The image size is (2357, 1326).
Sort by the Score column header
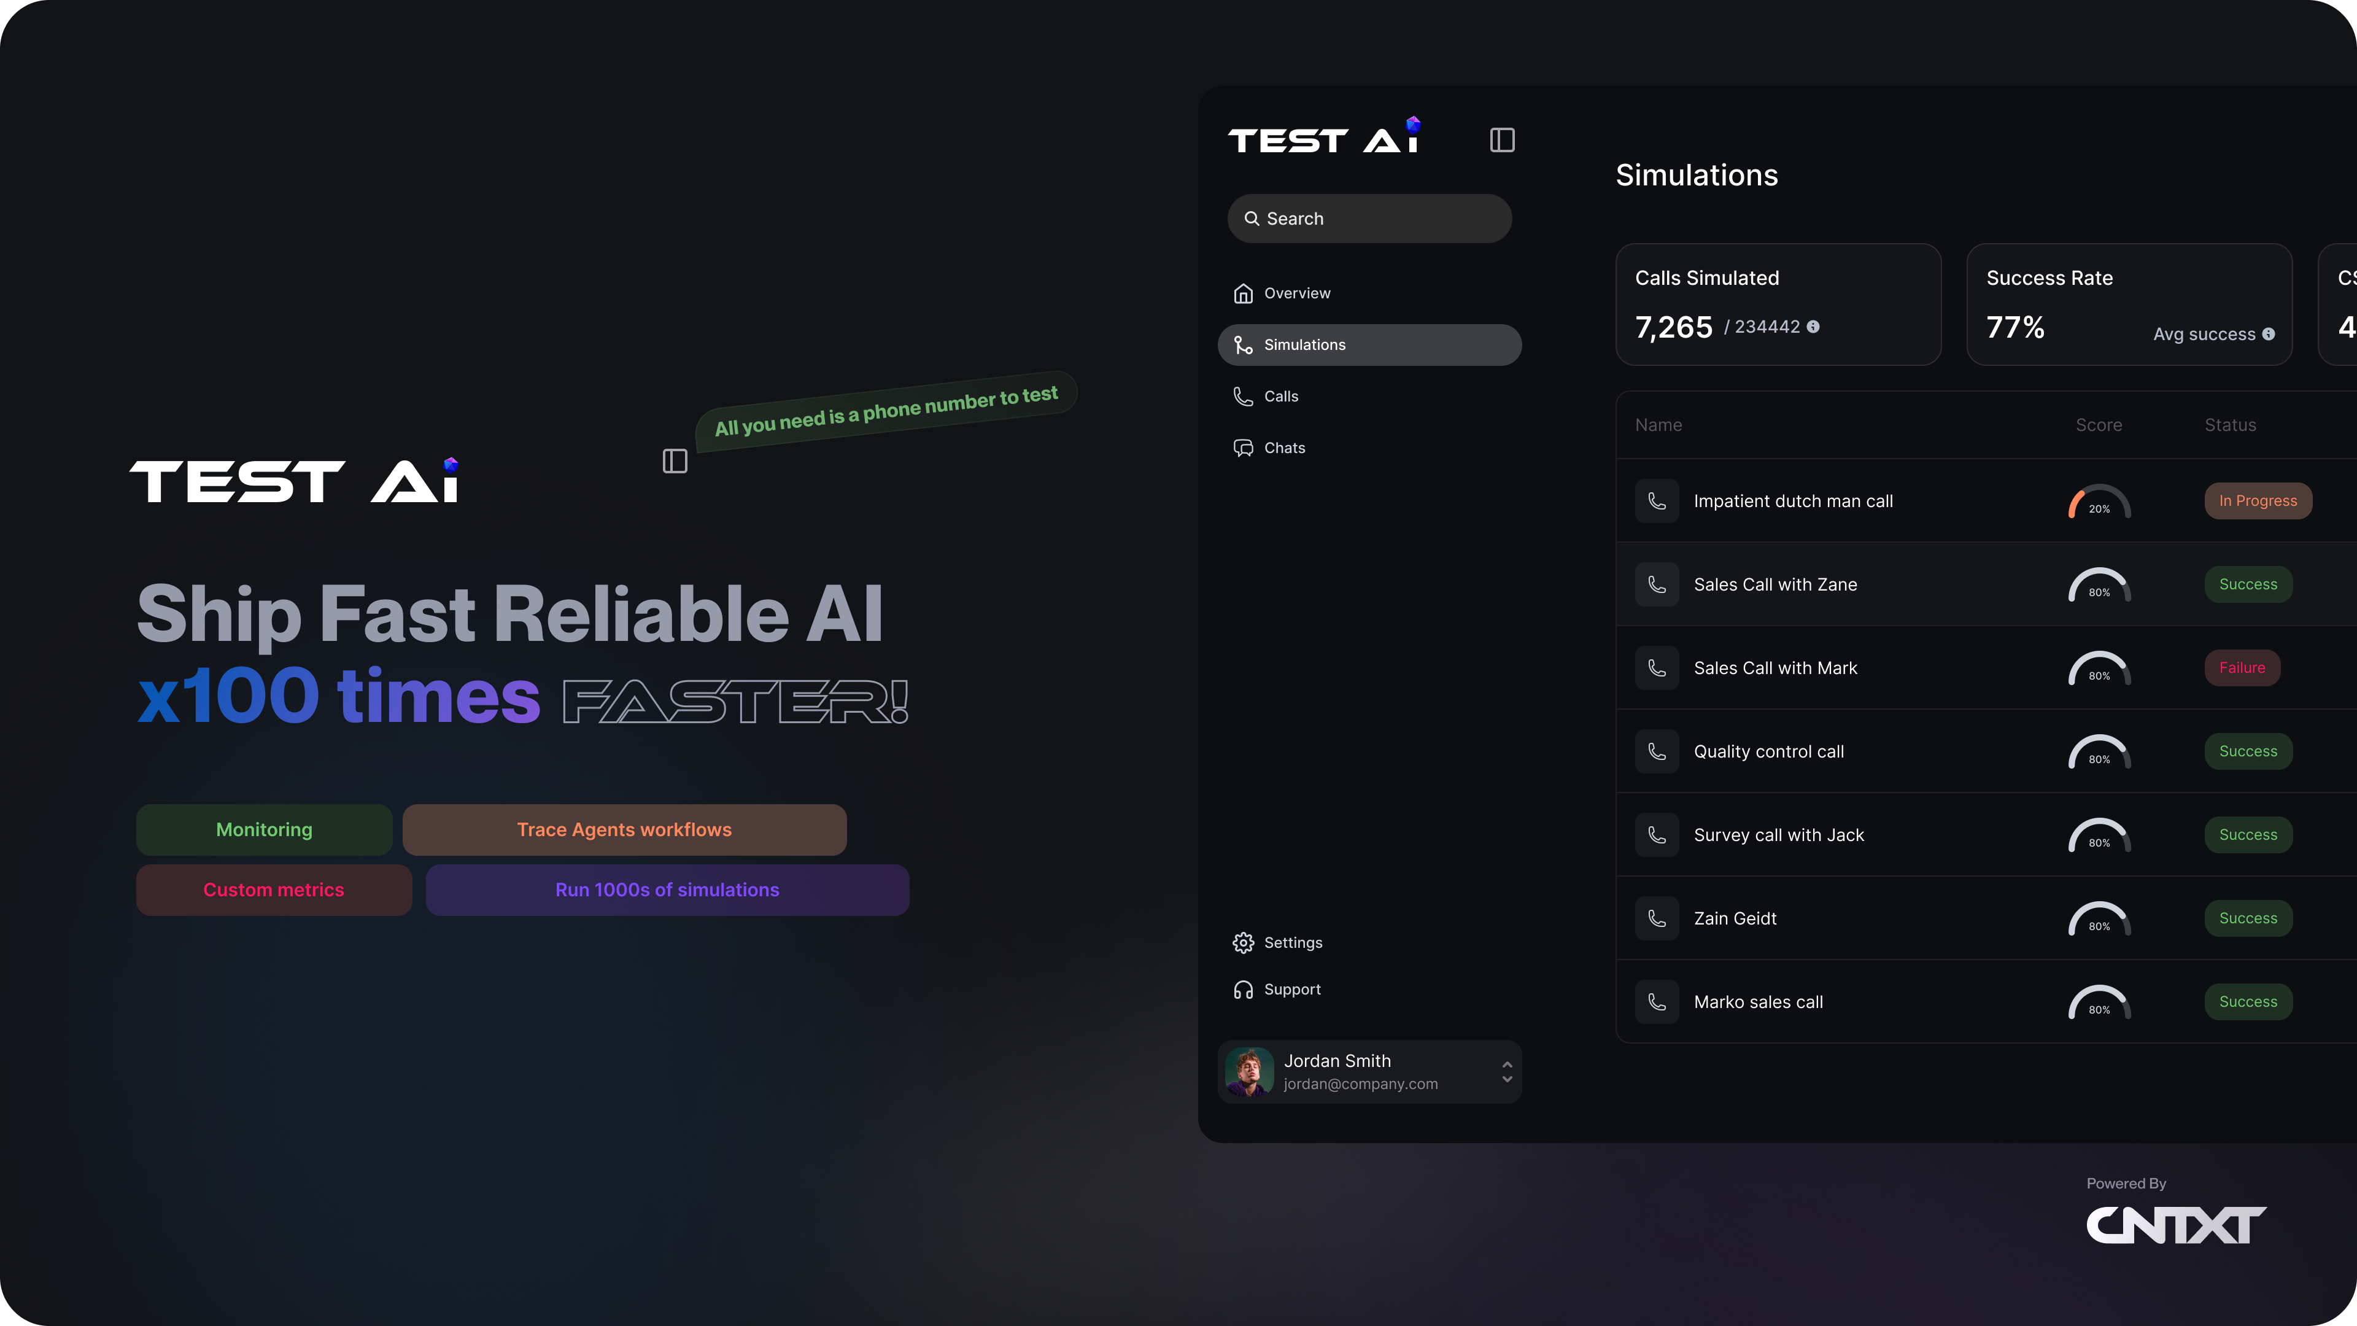tap(2099, 425)
